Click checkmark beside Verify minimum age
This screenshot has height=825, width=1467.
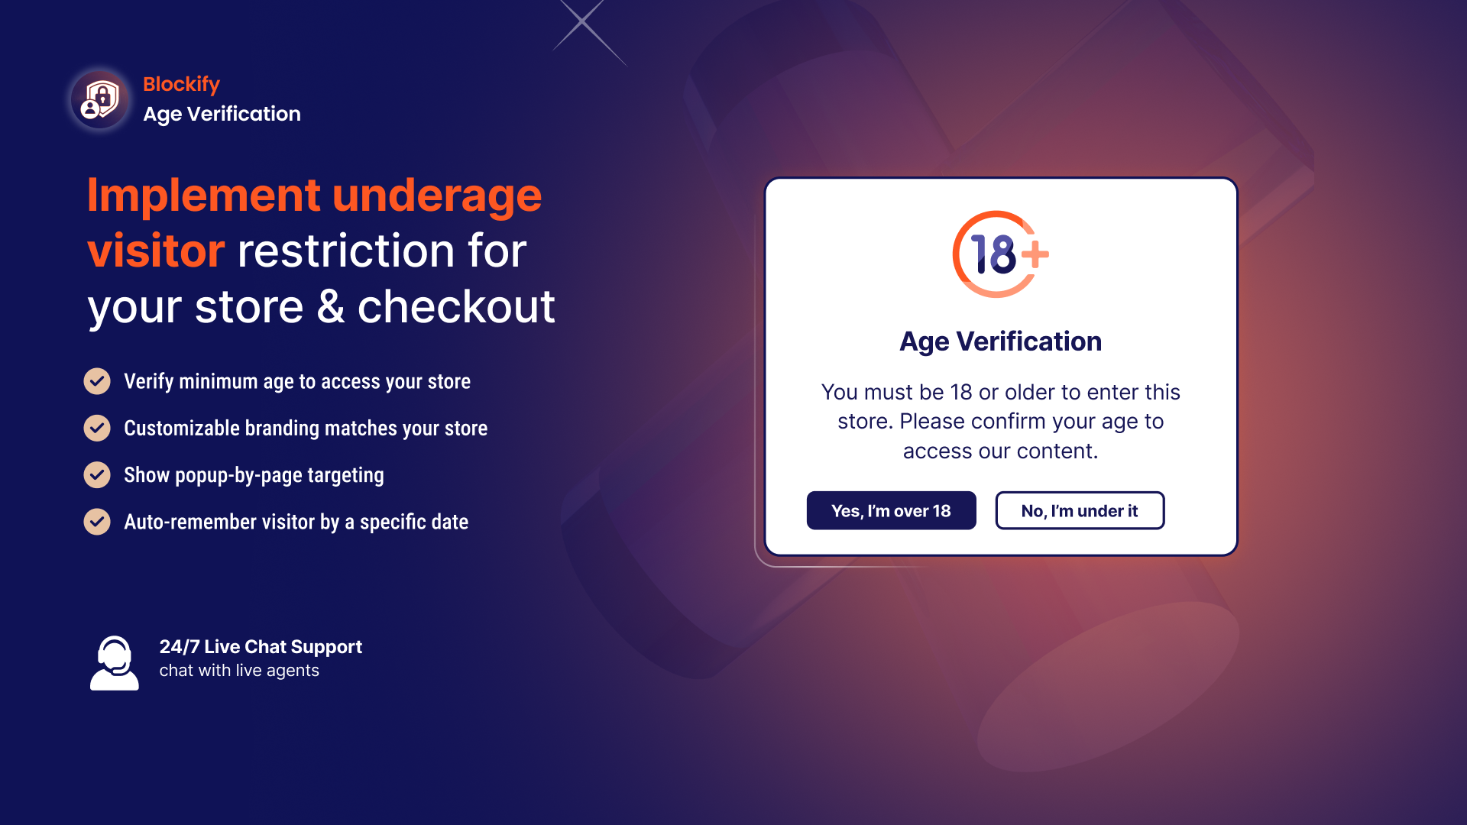[x=97, y=381]
